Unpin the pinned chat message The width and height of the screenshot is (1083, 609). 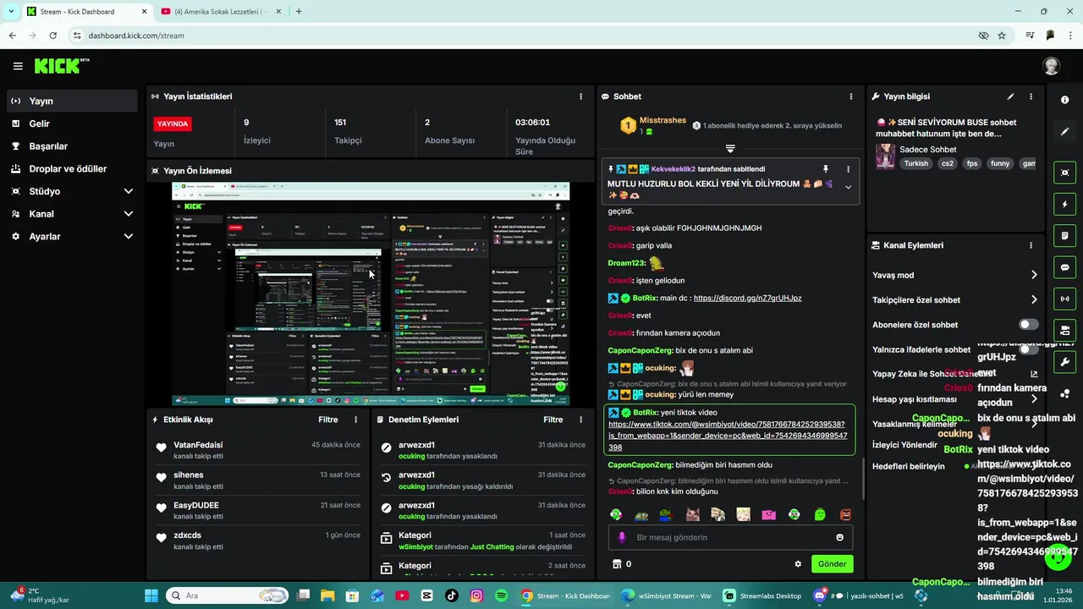826,169
